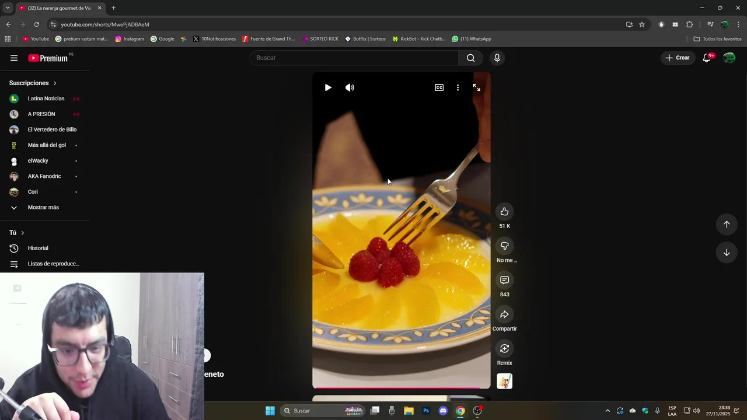Viewport: 747px width, 420px height.
Task: Expand the Tú section chevron
Action: pyautogui.click(x=22, y=233)
